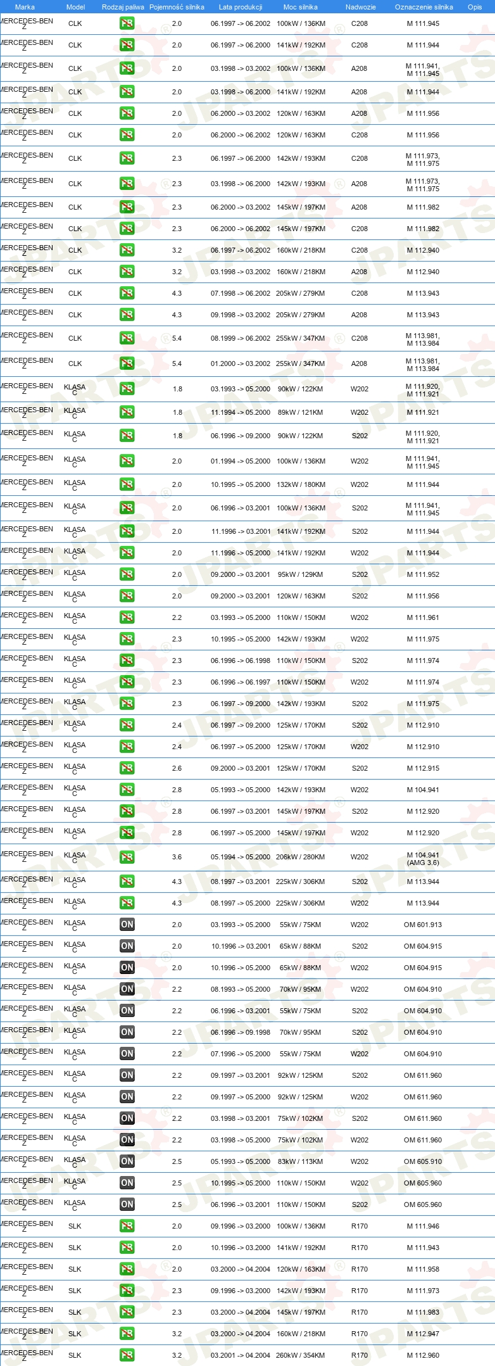The height and width of the screenshot is (1366, 495).
Task: Click the Rodzaj paliwa column header
Action: click(x=123, y=7)
